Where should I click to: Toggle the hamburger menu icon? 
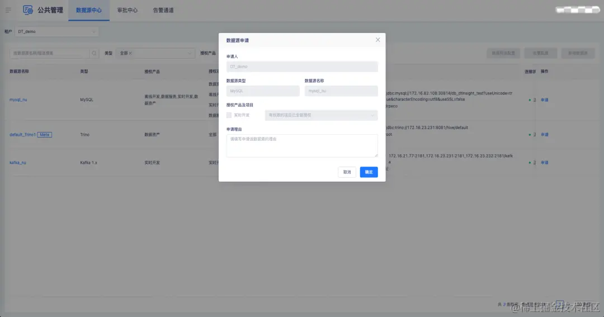(x=8, y=11)
